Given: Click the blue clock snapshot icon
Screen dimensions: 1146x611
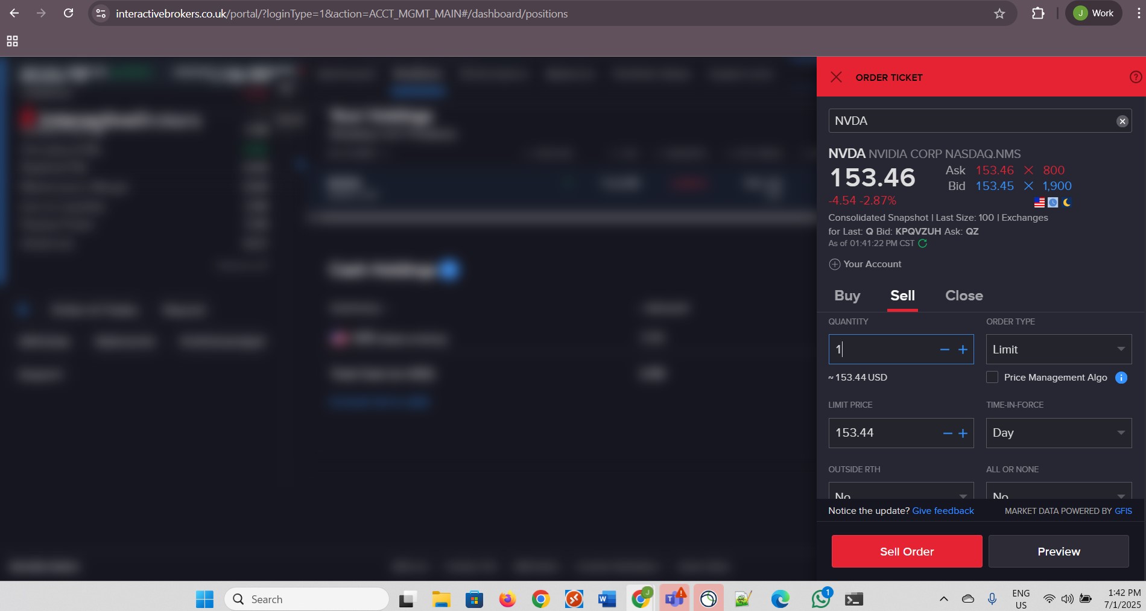Looking at the screenshot, I should [1053, 203].
